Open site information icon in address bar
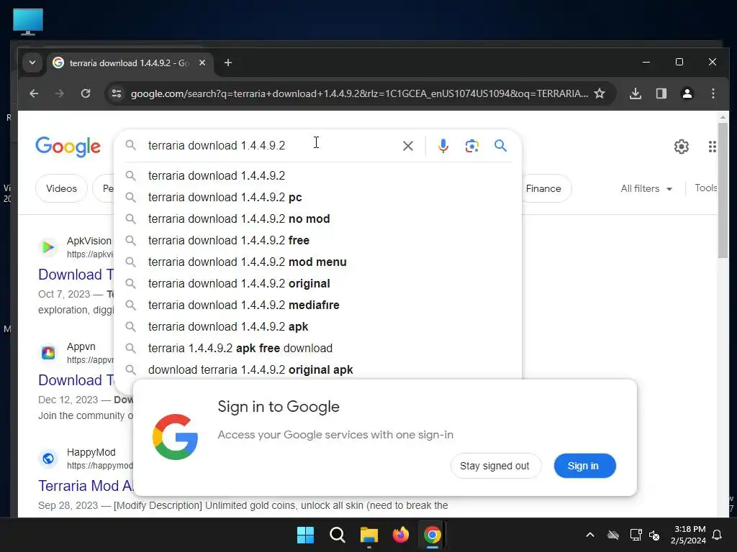Image resolution: width=737 pixels, height=552 pixels. coord(117,93)
